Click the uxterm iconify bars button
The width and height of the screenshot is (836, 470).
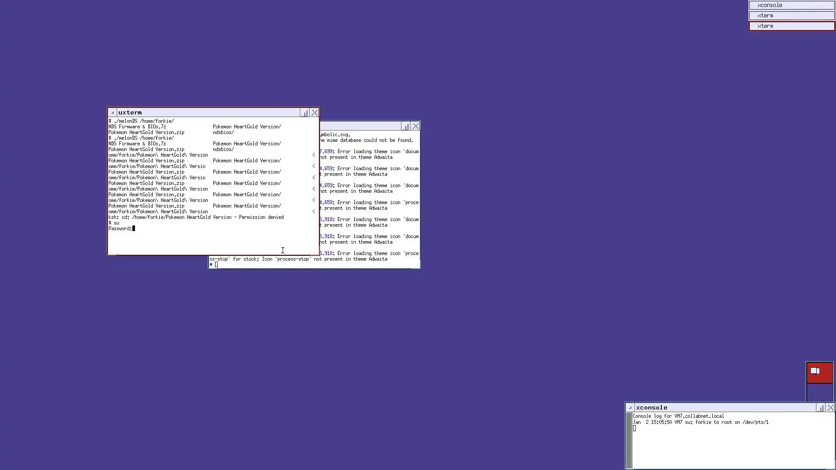coord(305,113)
